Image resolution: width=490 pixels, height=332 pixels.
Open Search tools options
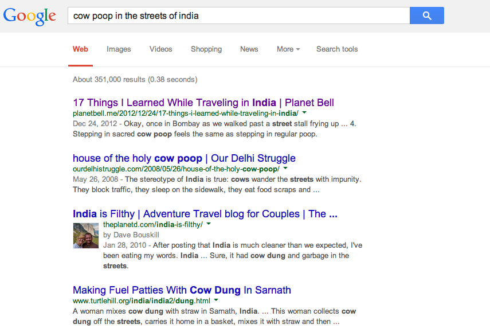click(337, 49)
